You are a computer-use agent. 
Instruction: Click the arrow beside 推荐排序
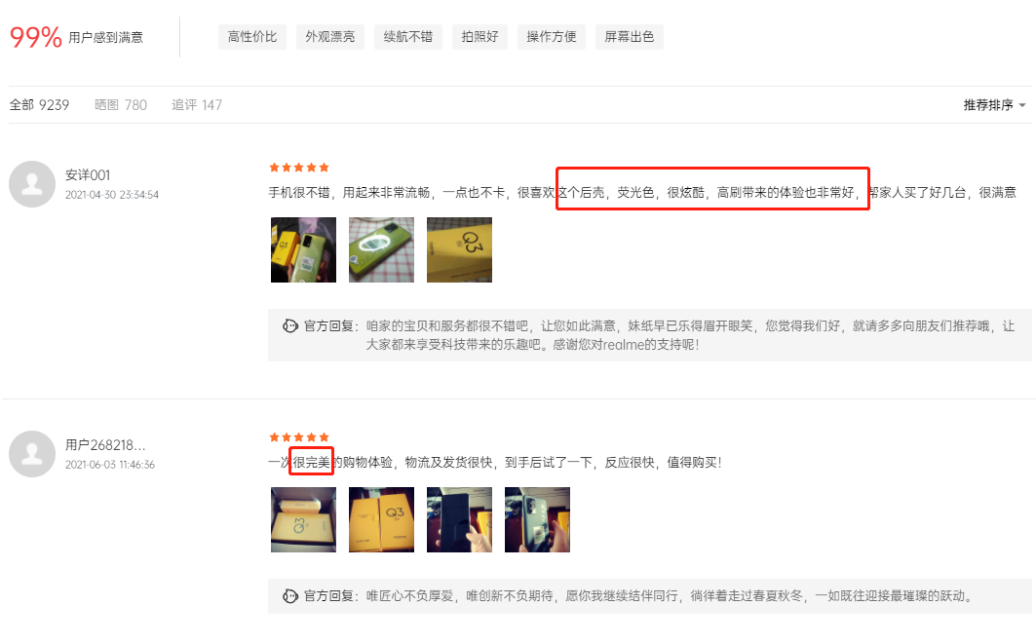tap(1022, 105)
